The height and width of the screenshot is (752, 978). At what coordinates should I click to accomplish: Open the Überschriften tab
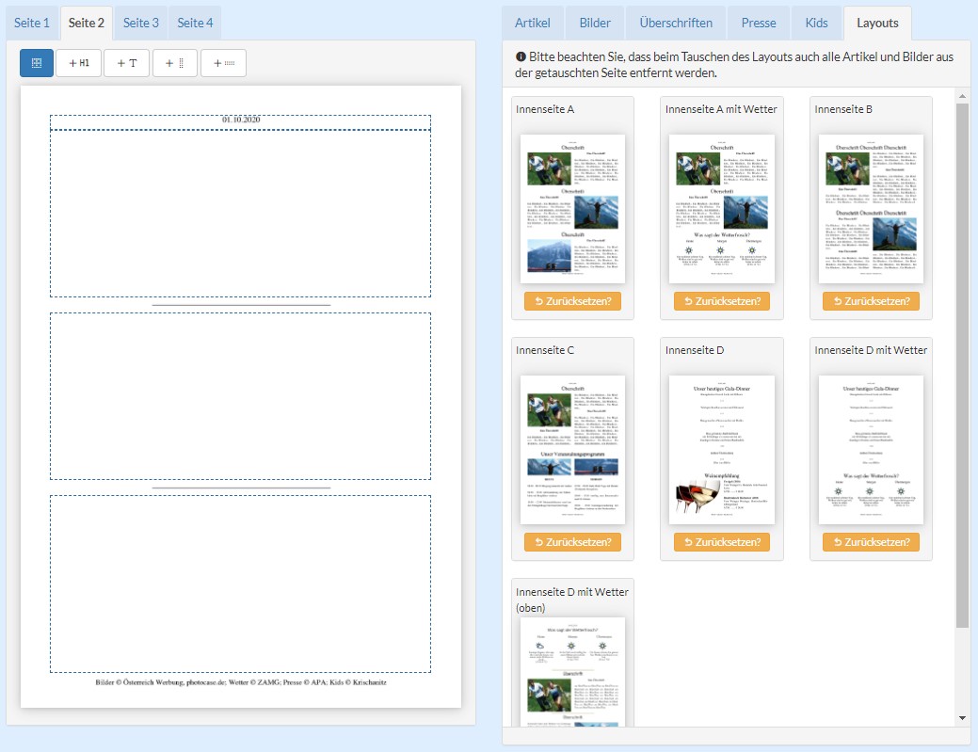676,23
